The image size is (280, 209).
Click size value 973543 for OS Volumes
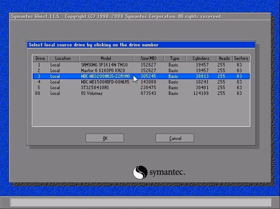pos(148,93)
